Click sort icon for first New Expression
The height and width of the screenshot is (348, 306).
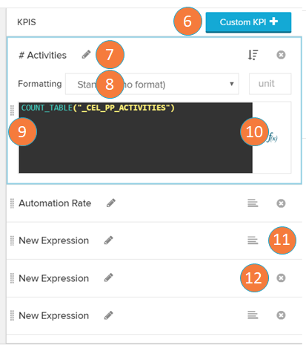253,240
